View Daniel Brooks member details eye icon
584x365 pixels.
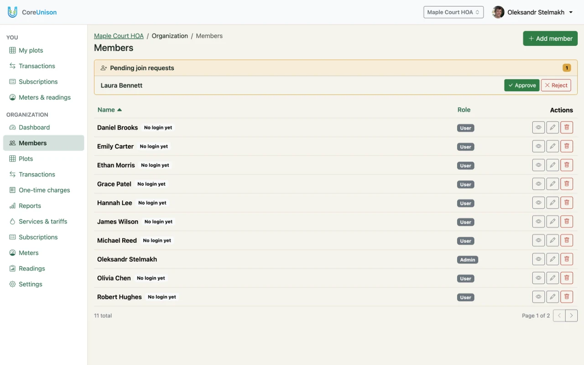click(x=538, y=128)
